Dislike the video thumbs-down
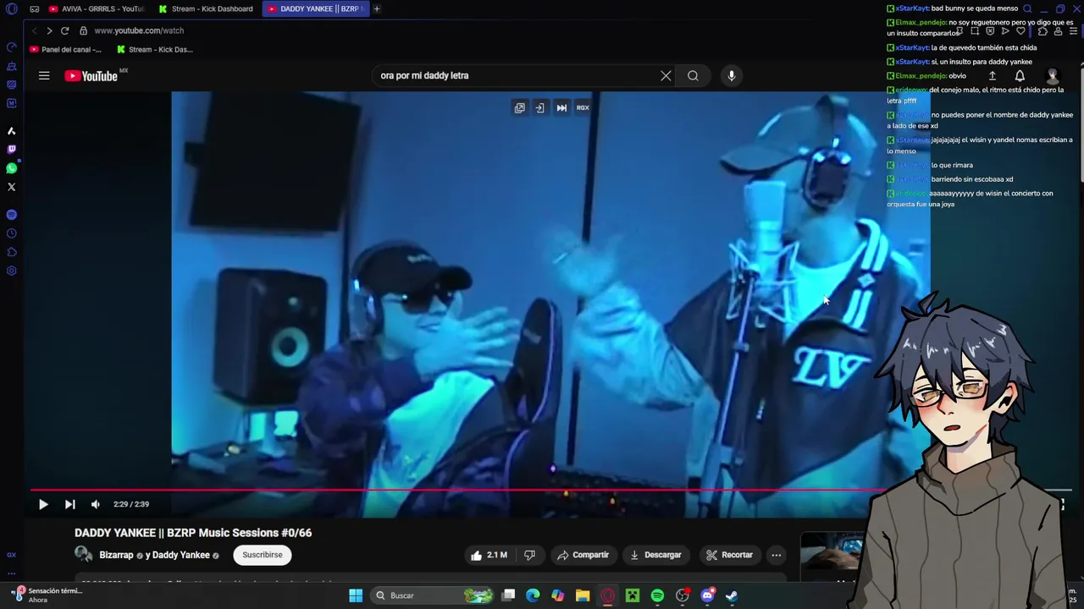1084x609 pixels. [x=529, y=555]
